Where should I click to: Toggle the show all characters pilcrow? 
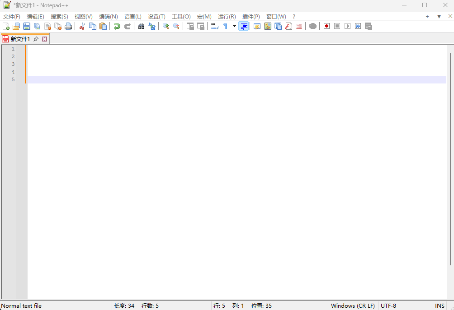tap(225, 26)
